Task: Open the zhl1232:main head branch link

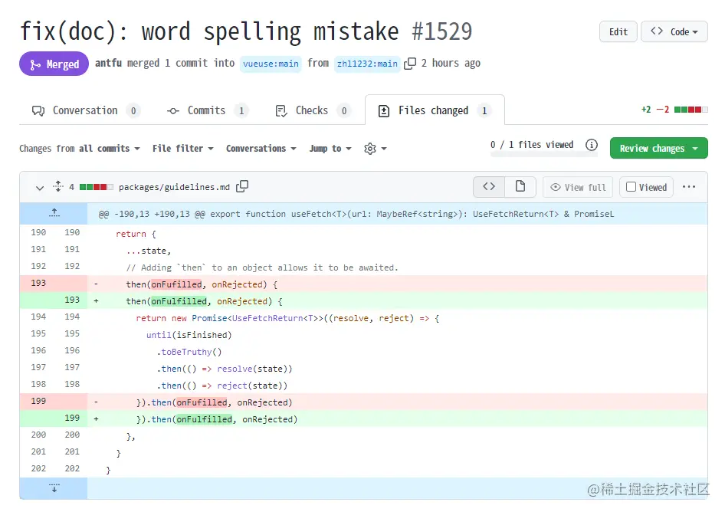Action: 367,64
